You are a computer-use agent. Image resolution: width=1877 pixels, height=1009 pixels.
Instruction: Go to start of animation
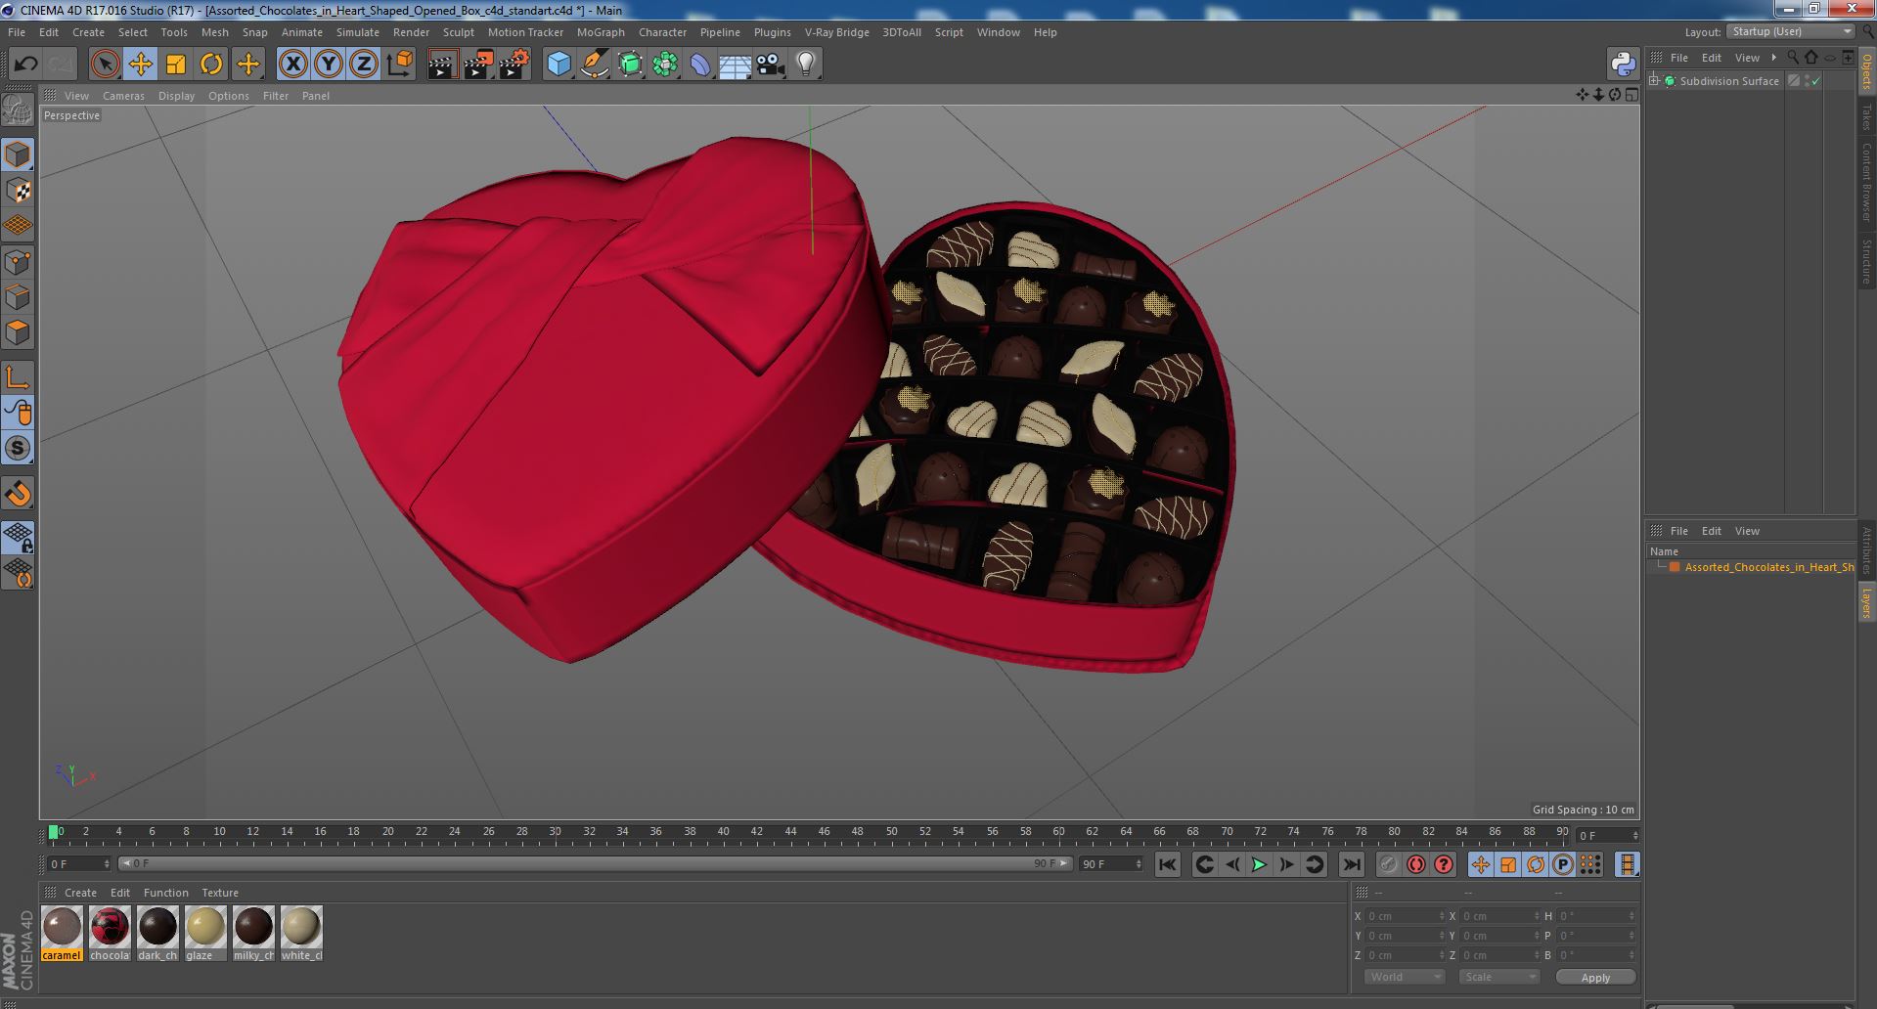point(1167,864)
